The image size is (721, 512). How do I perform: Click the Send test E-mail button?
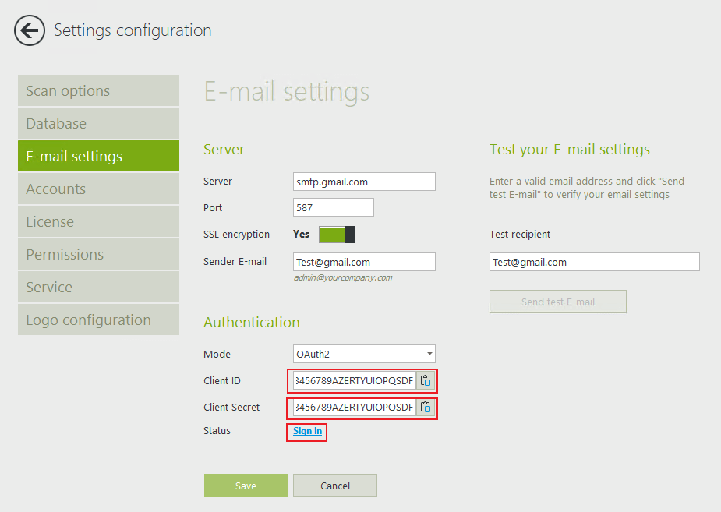(558, 302)
